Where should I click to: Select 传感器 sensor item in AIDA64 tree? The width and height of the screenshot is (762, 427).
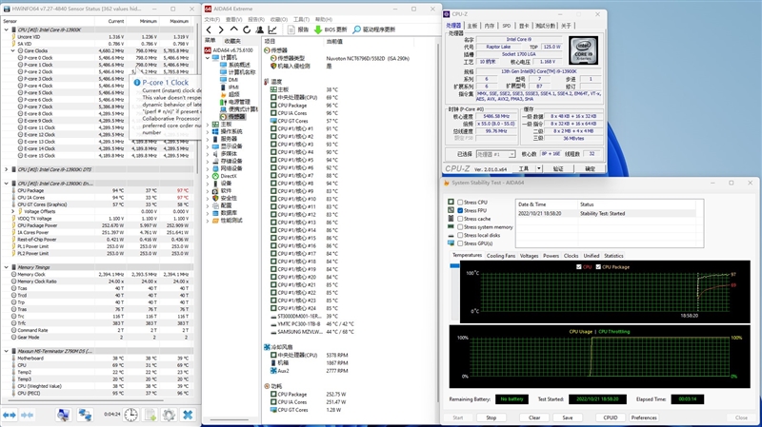(232, 117)
